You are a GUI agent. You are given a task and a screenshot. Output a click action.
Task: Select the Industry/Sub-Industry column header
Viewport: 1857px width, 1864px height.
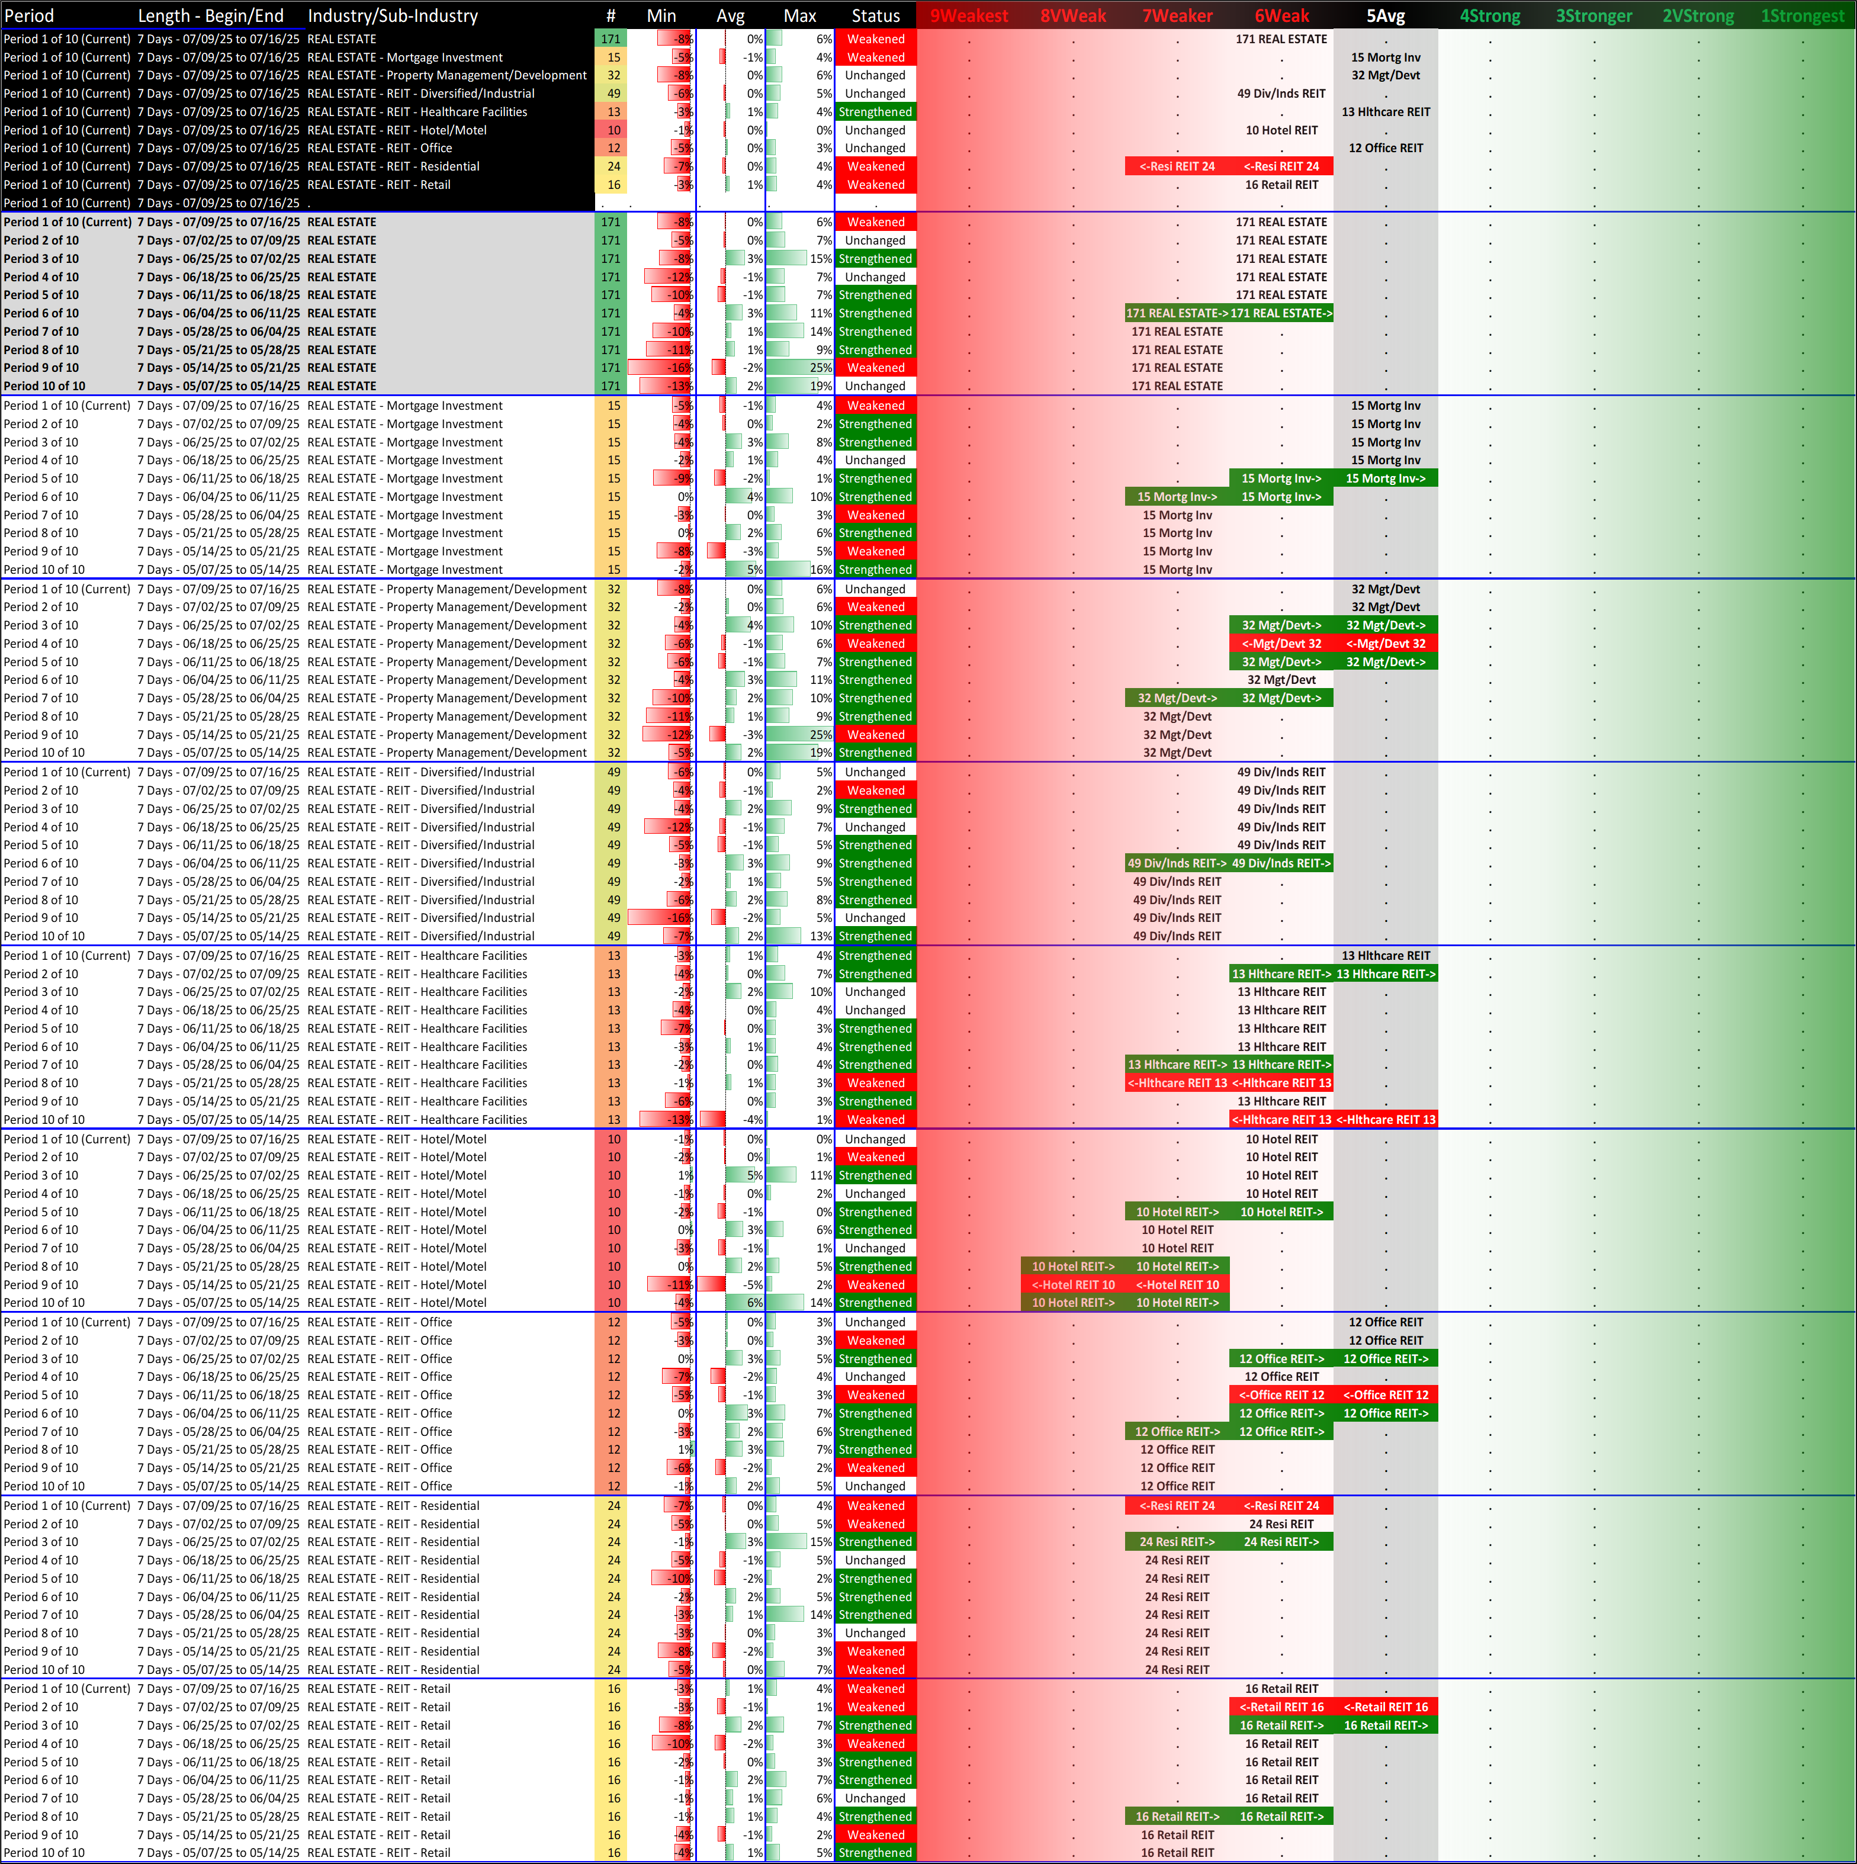[x=393, y=15]
